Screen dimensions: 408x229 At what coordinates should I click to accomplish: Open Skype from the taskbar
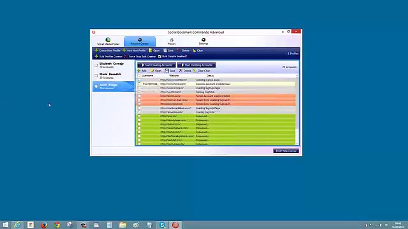162,225
